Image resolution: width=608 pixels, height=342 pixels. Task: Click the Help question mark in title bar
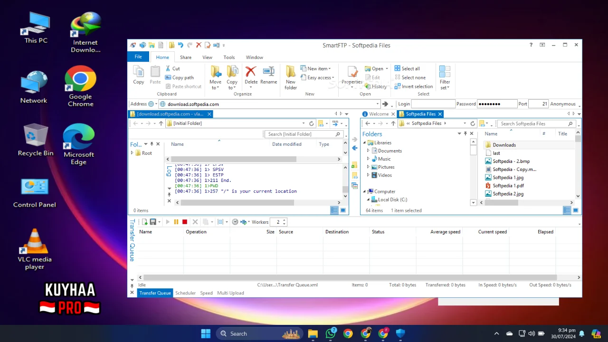[x=531, y=45]
